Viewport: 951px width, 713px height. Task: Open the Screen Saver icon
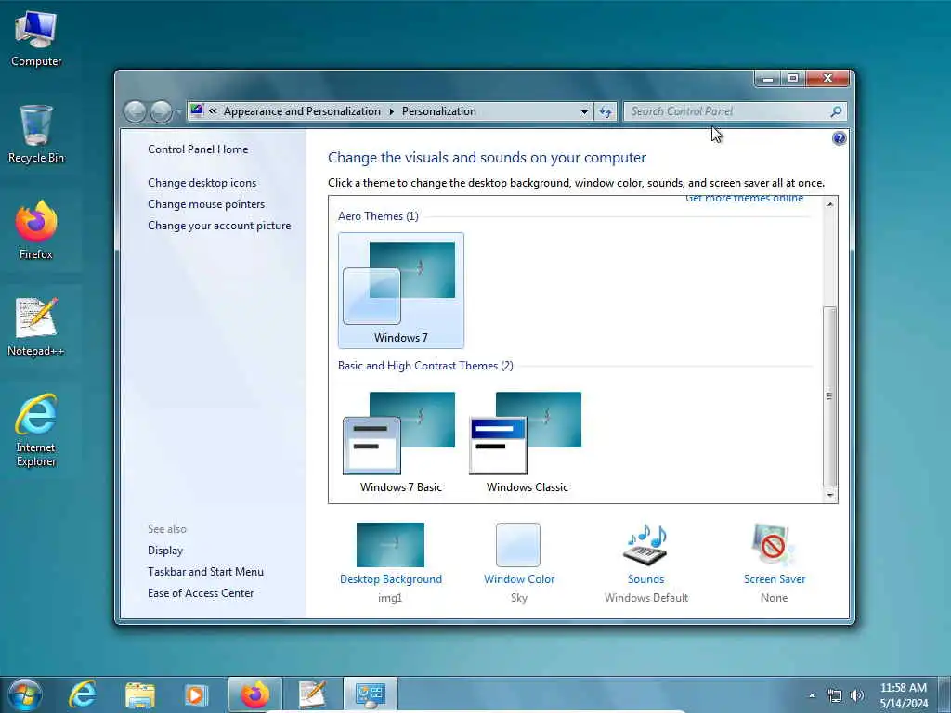pyautogui.click(x=774, y=544)
